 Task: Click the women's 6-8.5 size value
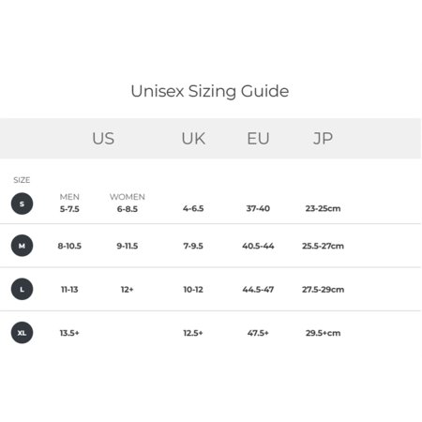(128, 209)
